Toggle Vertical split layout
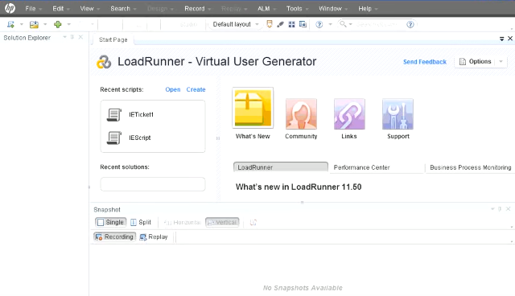This screenshot has height=296, width=515. [222, 222]
